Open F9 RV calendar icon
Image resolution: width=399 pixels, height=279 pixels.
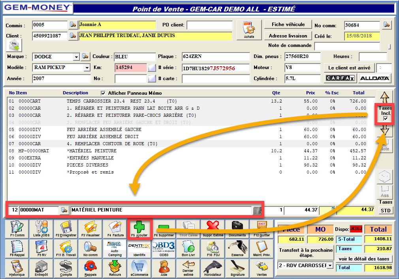tap(41, 249)
